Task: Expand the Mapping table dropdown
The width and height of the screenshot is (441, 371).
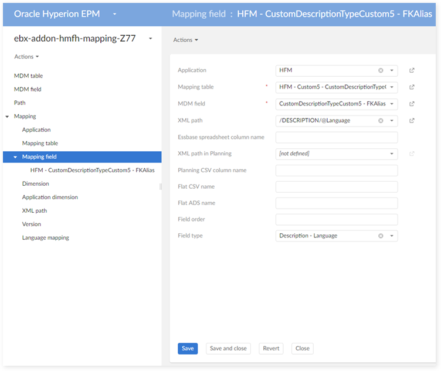Action: click(391, 87)
